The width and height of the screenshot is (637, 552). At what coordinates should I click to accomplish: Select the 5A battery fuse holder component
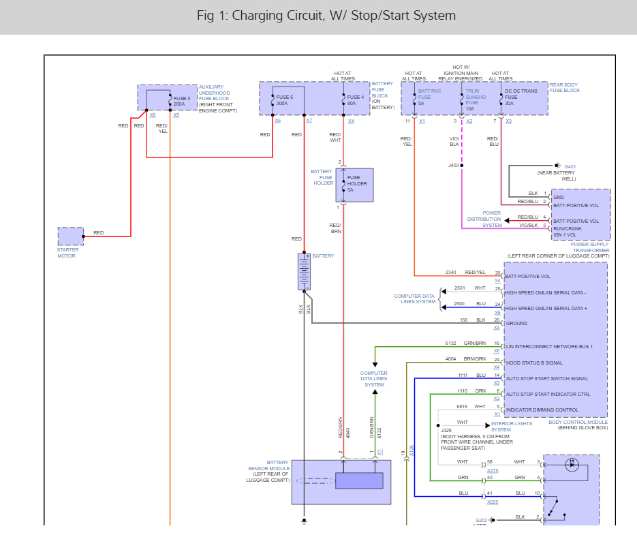[354, 185]
